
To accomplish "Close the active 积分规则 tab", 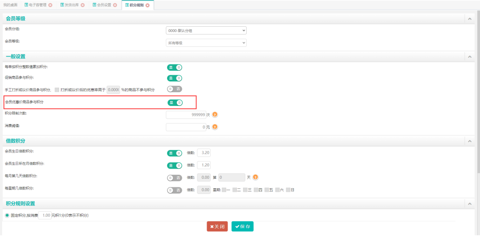I will [148, 5].
